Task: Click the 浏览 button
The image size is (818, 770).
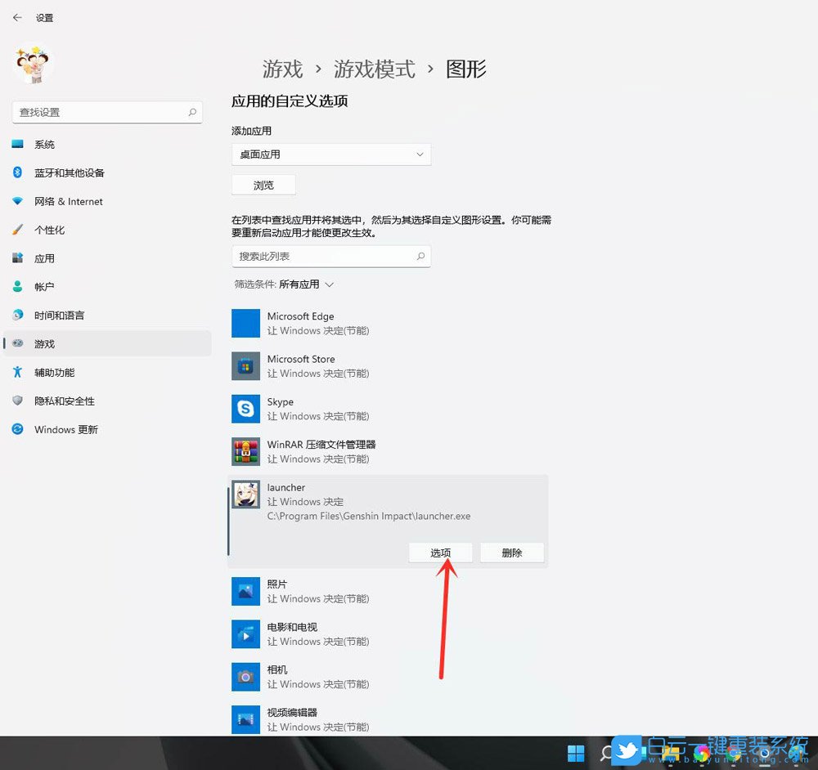Action: pyautogui.click(x=263, y=185)
